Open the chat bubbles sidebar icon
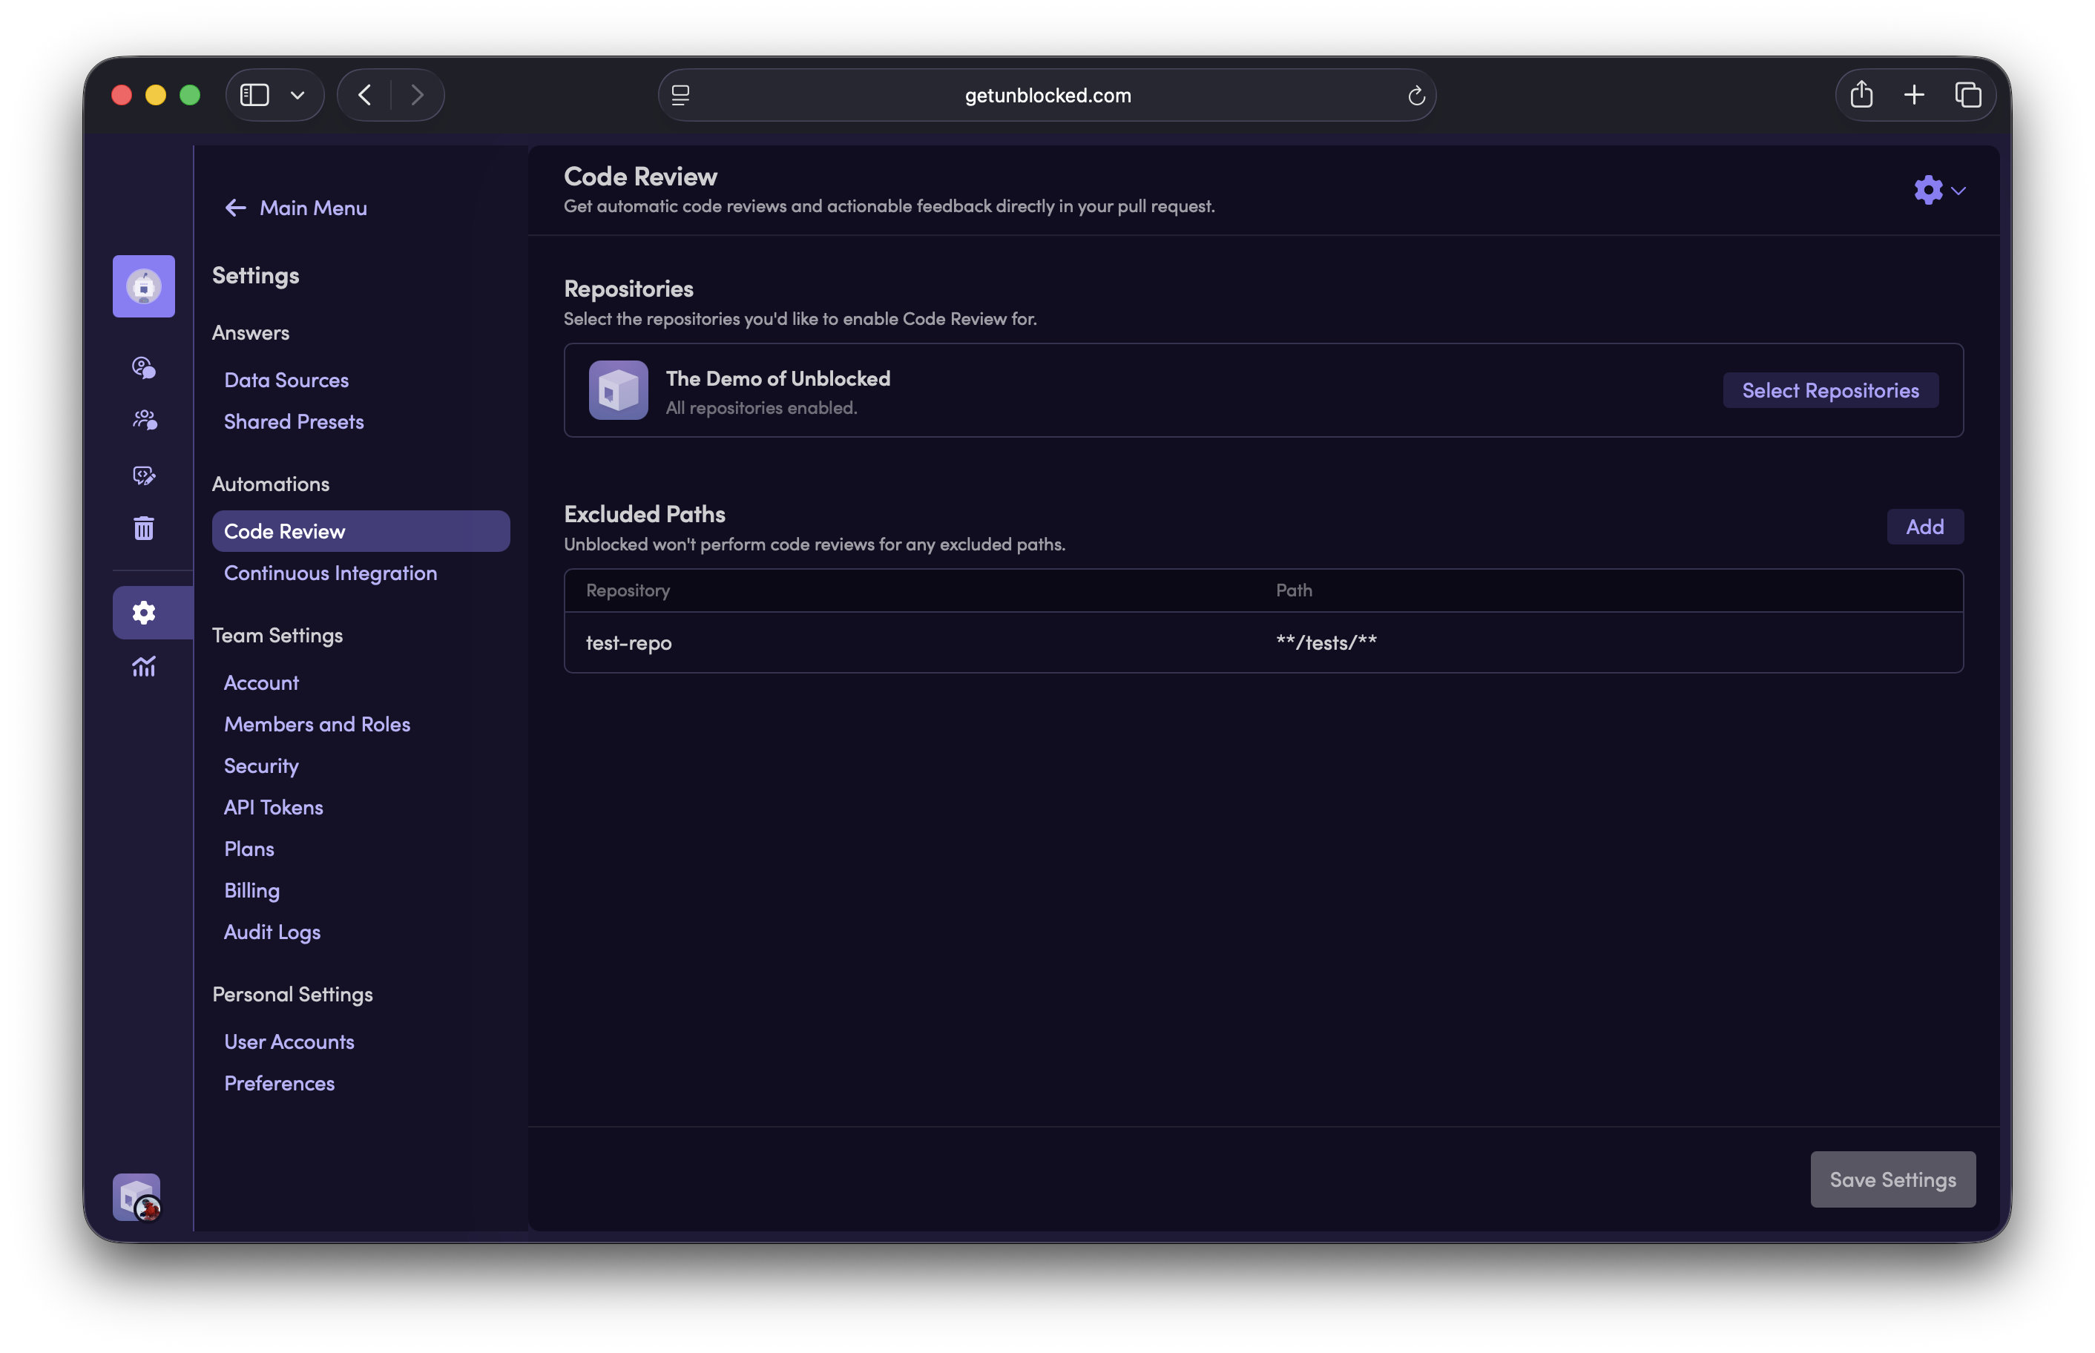The height and width of the screenshot is (1353, 2095). point(143,367)
